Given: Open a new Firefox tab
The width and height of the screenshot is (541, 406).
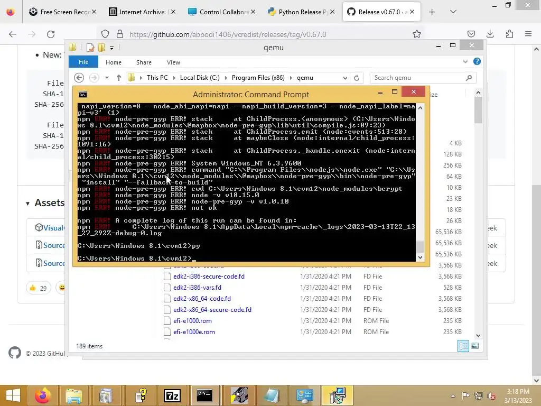Looking at the screenshot, I should pyautogui.click(x=432, y=12).
